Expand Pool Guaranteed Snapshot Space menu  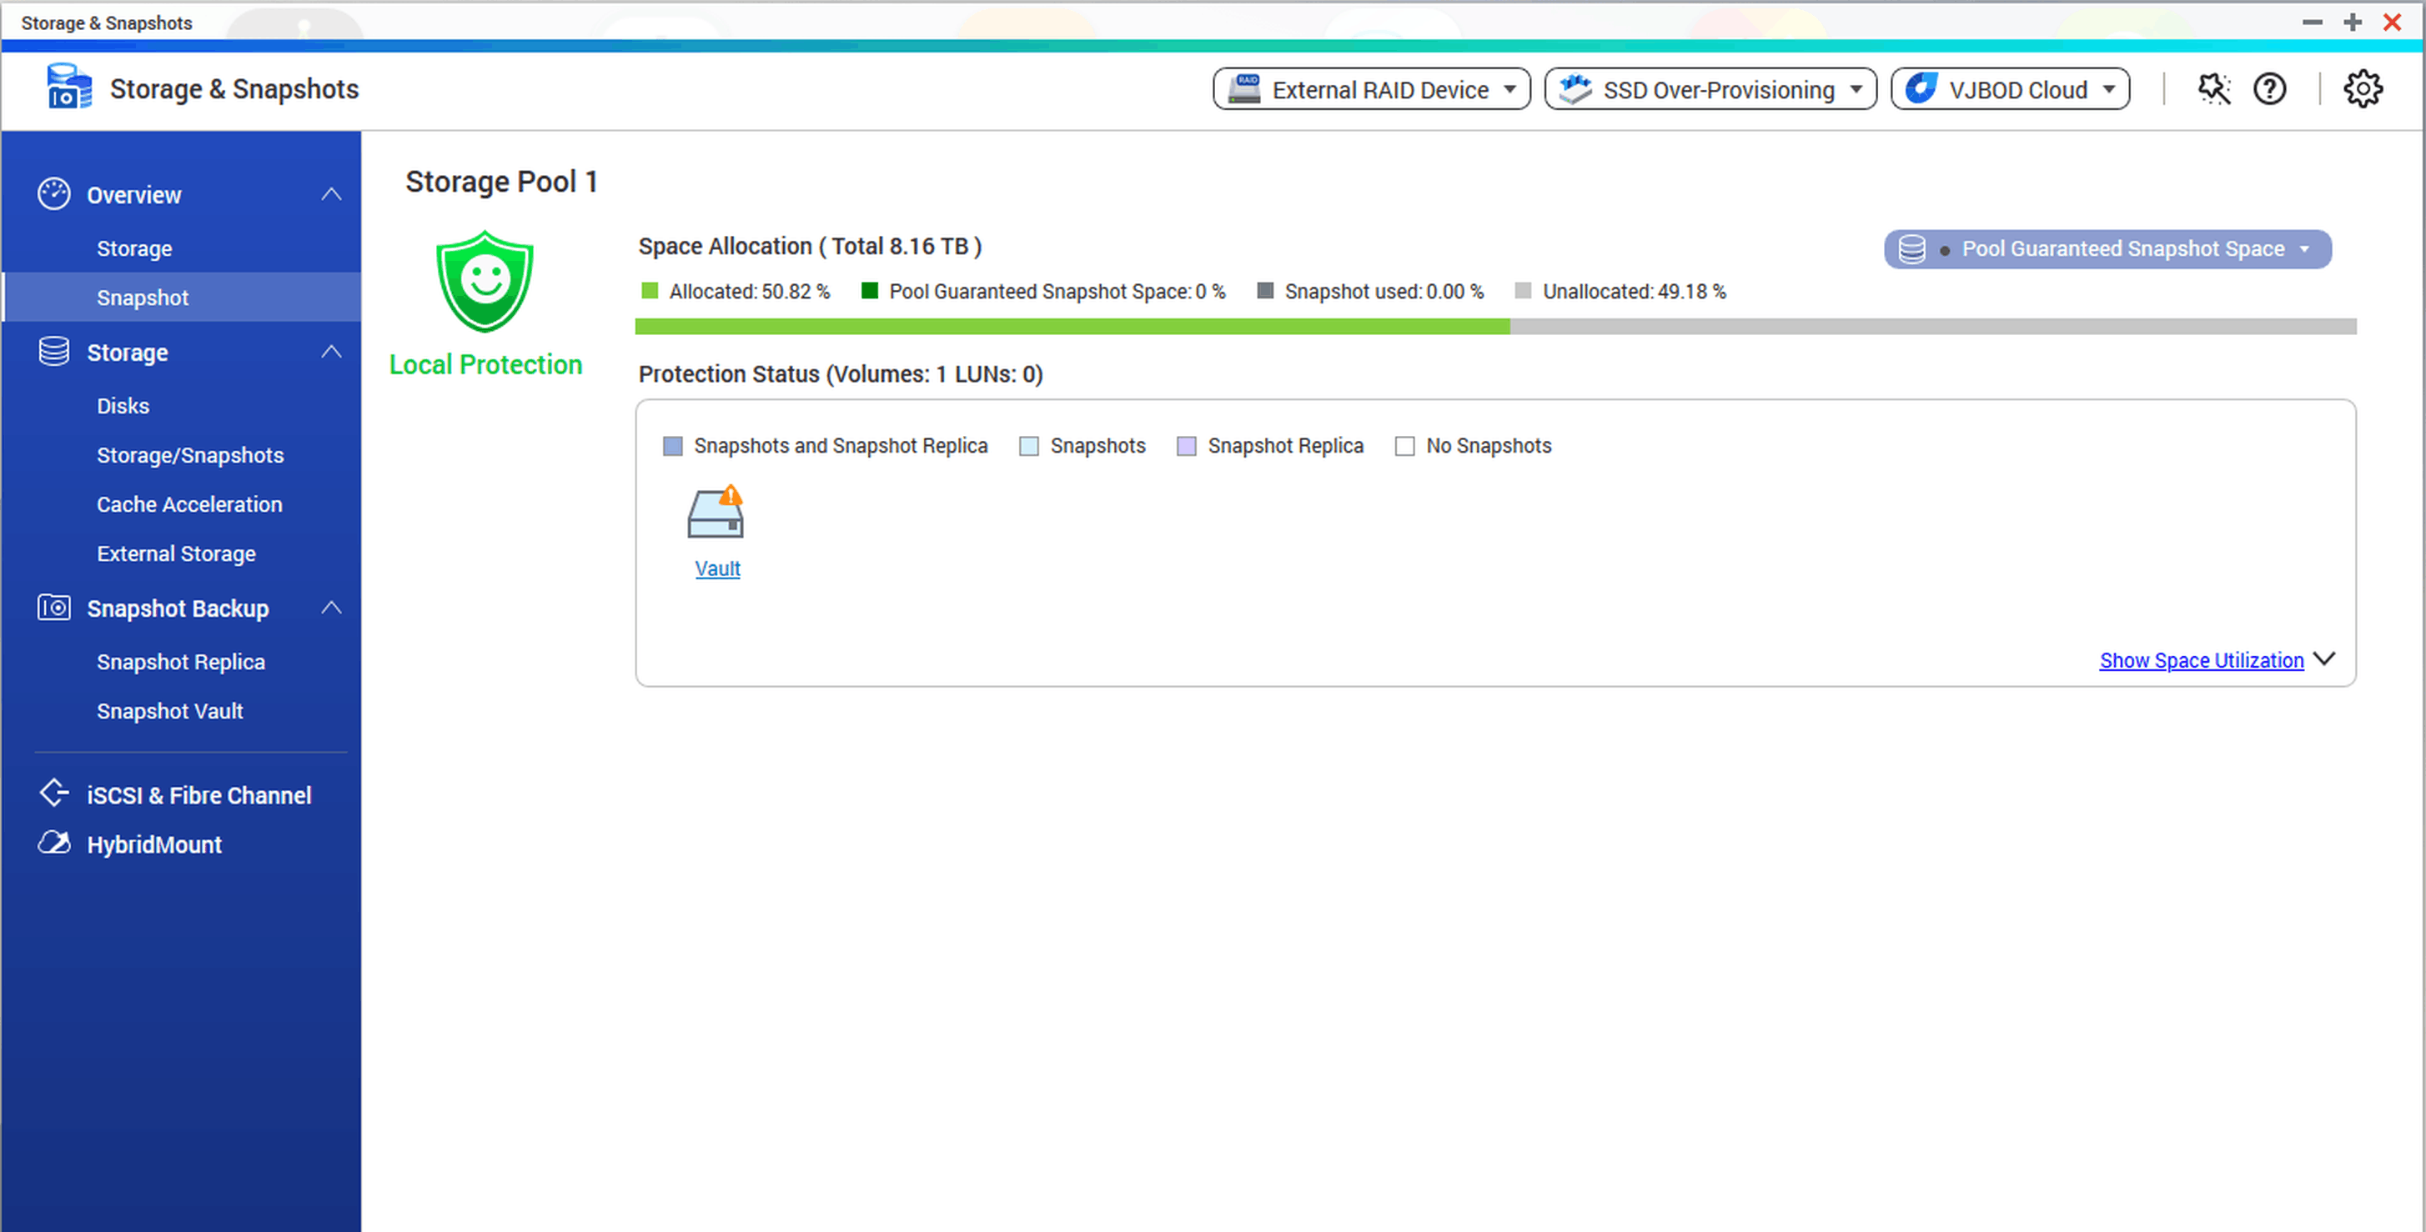2107,249
